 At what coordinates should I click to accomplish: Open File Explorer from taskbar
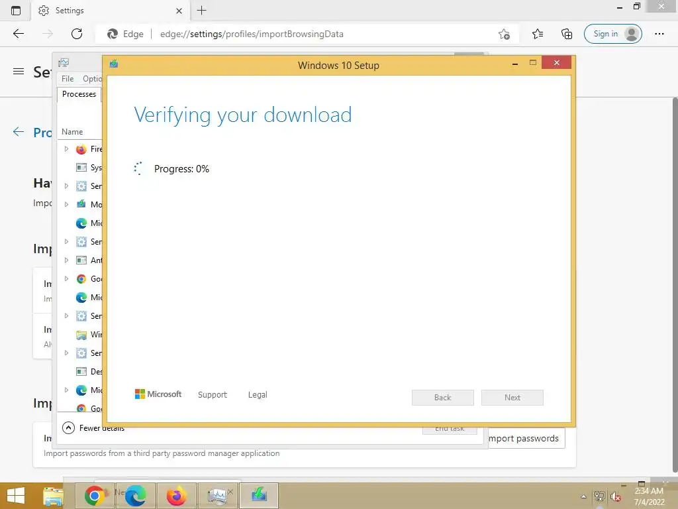click(53, 496)
